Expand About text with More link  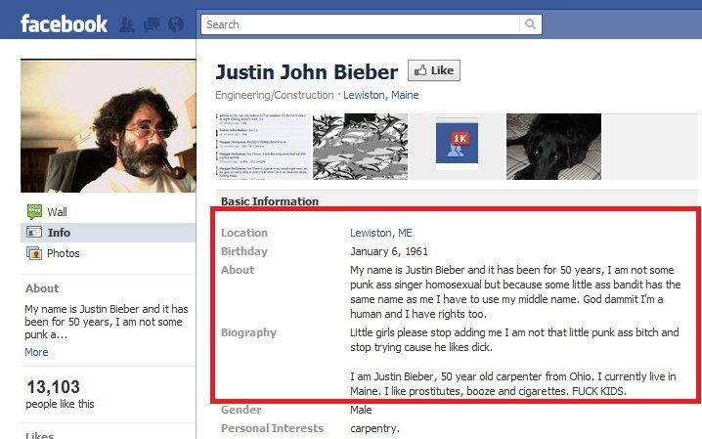(x=36, y=352)
